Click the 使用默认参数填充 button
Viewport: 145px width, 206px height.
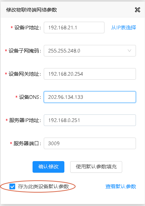tap(96, 167)
